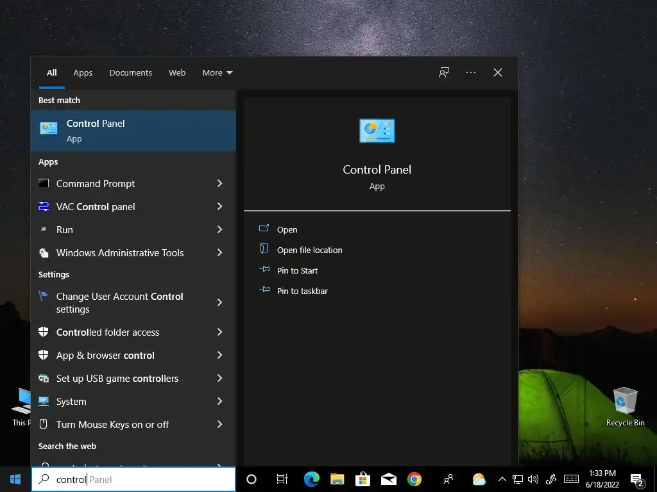Click the Windows Start button

click(x=15, y=479)
